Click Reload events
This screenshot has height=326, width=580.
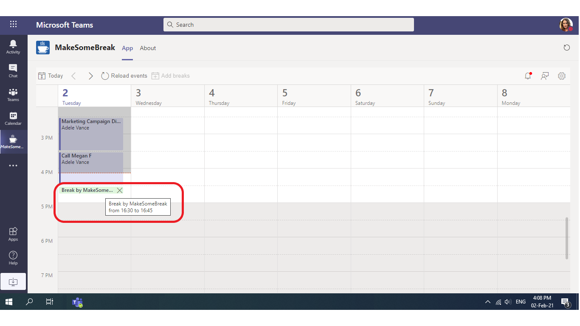[x=124, y=76]
